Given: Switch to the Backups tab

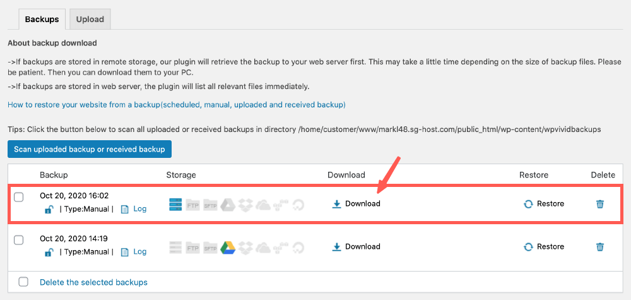Looking at the screenshot, I should [42, 20].
